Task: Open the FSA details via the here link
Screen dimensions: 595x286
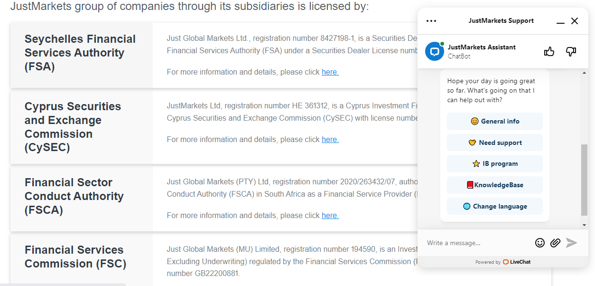Action: (x=330, y=71)
